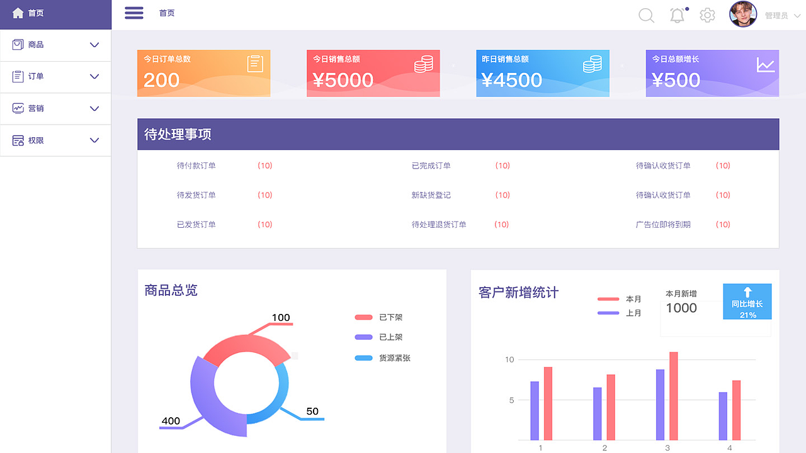Open the 待付款订单 link

pyautogui.click(x=196, y=165)
